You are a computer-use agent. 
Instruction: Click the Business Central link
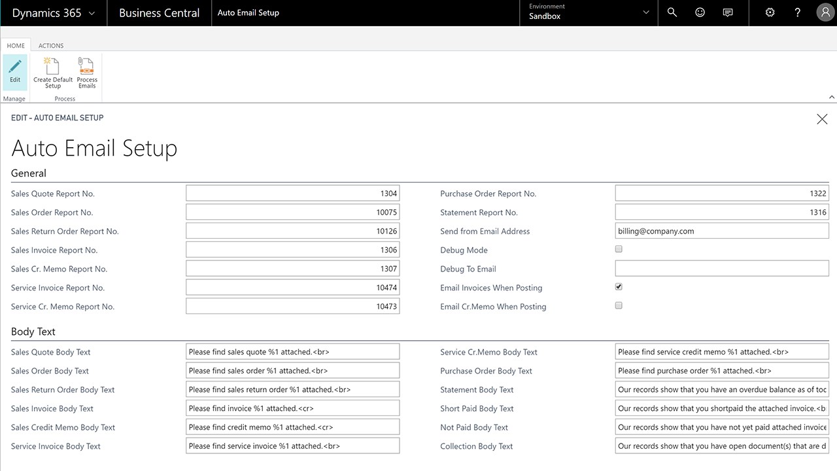click(x=159, y=13)
